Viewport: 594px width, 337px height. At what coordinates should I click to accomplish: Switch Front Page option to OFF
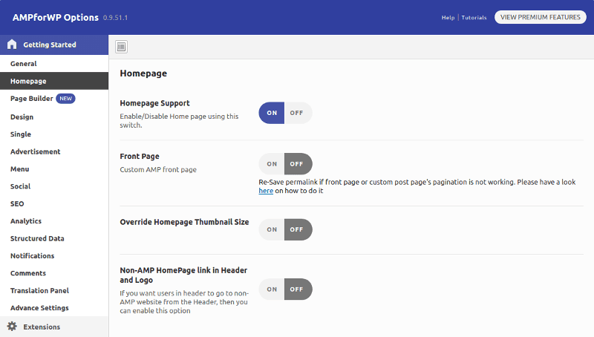[x=298, y=164]
